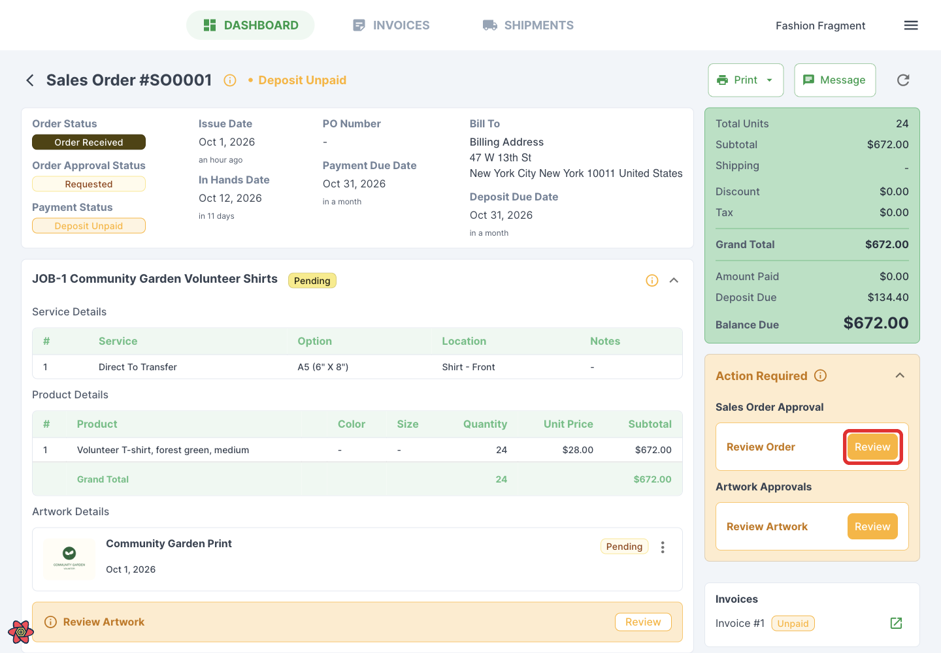Click the Fashion Fragment account name
The width and height of the screenshot is (941, 653).
[820, 25]
